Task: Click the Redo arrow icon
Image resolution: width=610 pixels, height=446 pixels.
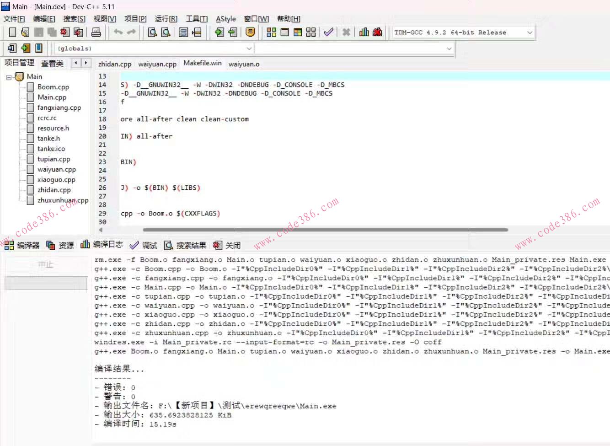Action: pyautogui.click(x=131, y=32)
